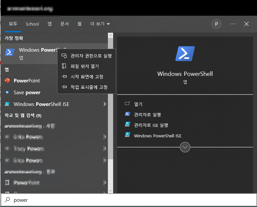Click the results list scrollbar thumb
The width and height of the screenshot is (257, 207).
point(111,98)
